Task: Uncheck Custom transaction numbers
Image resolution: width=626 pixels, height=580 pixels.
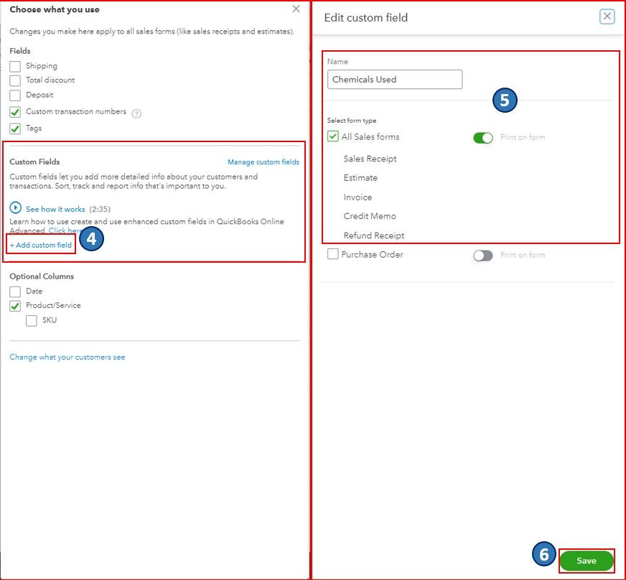Action: click(15, 112)
